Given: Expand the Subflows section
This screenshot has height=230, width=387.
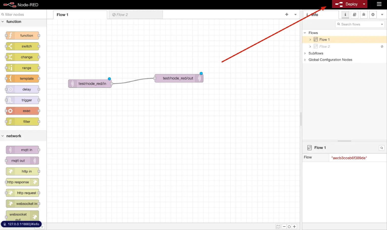Looking at the screenshot, I should [305, 53].
